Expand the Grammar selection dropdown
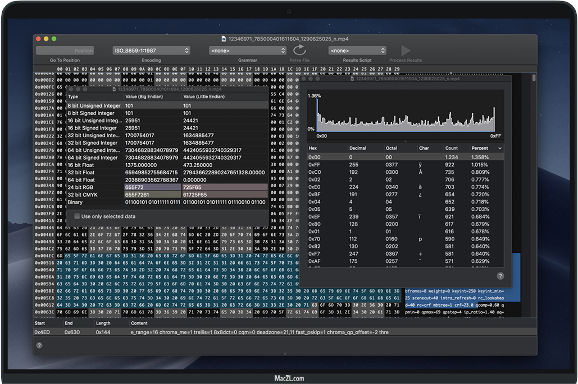Image resolution: width=578 pixels, height=384 pixels. point(247,50)
